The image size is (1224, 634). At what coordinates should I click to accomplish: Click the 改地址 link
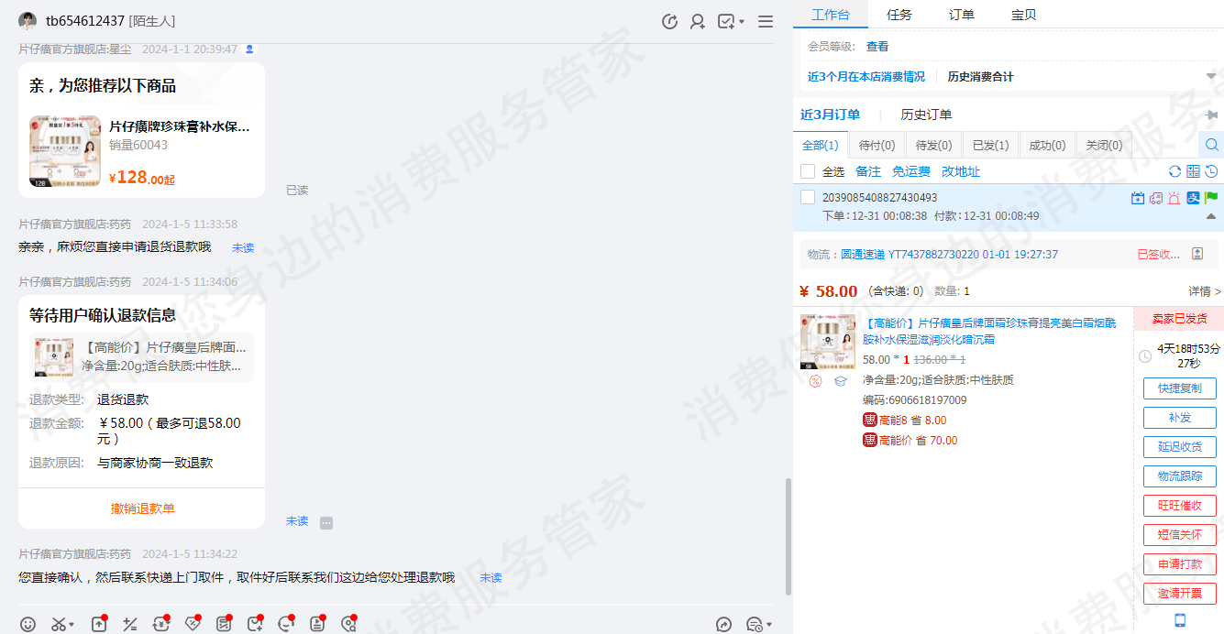pyautogui.click(x=961, y=171)
